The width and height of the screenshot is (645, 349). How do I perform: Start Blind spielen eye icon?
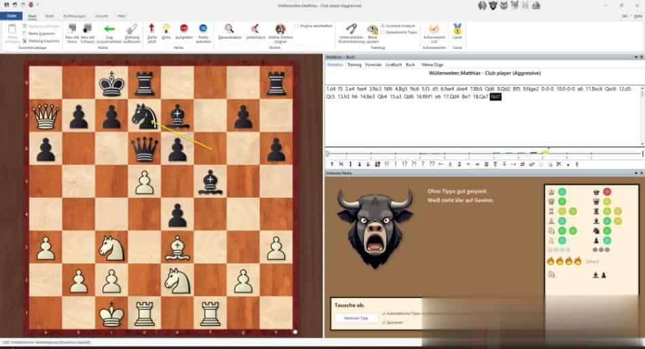click(x=372, y=29)
